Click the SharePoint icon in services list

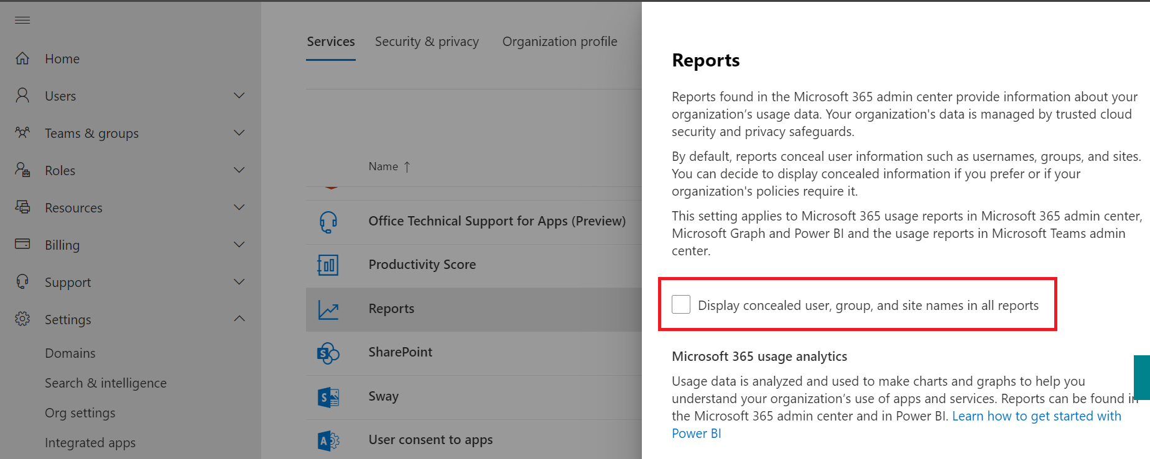pyautogui.click(x=328, y=353)
